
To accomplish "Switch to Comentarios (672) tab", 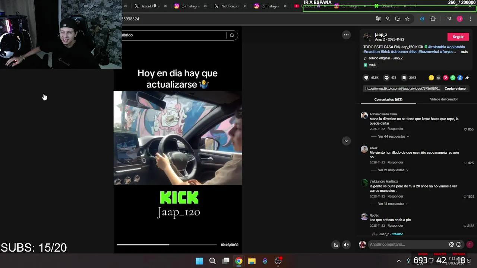I will [388, 99].
